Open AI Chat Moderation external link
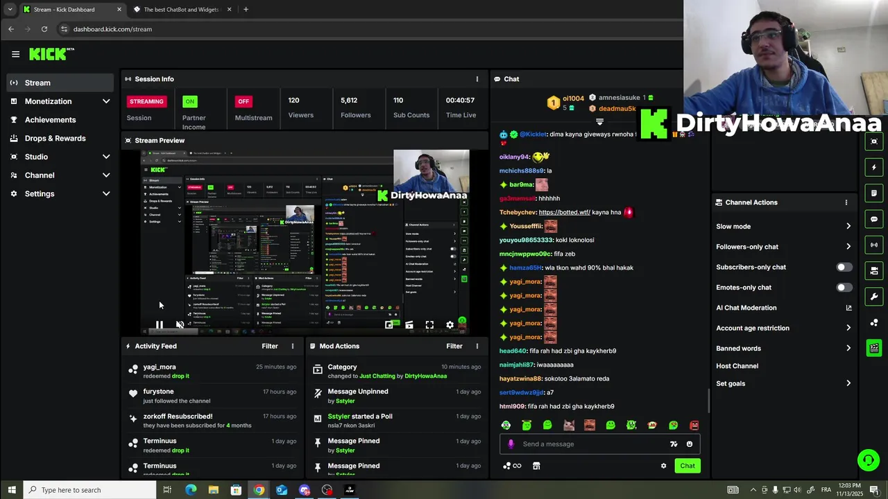888x499 pixels. [x=848, y=308]
